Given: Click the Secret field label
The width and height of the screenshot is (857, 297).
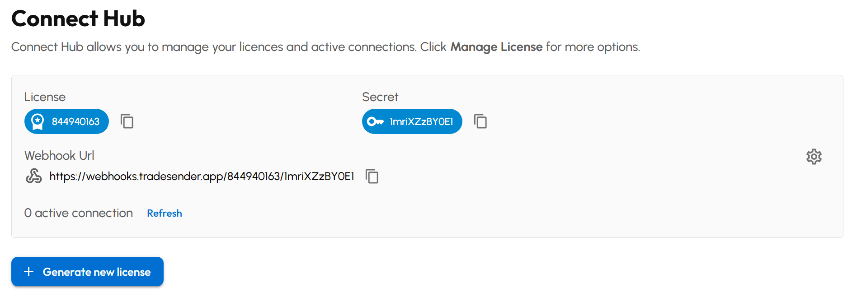Looking at the screenshot, I should coord(380,97).
